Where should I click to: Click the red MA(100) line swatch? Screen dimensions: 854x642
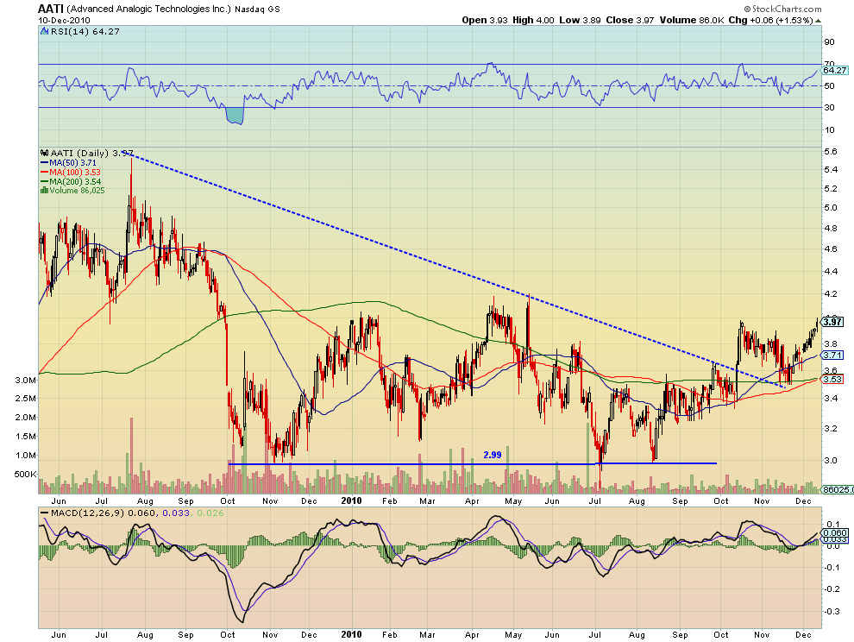tap(45, 173)
